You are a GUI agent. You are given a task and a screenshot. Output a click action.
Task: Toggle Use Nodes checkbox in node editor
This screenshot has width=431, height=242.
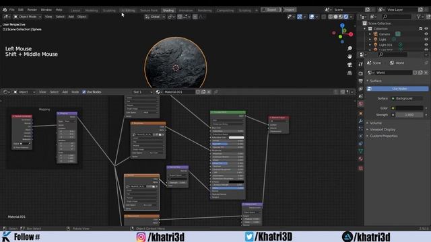pos(84,92)
